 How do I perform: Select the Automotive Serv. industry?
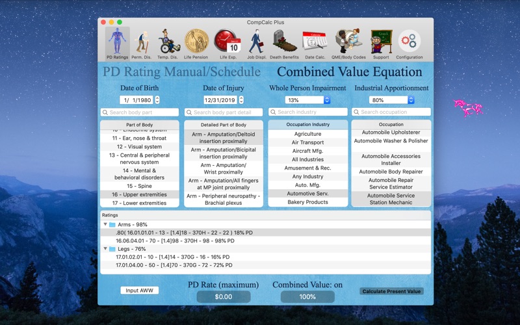307,193
